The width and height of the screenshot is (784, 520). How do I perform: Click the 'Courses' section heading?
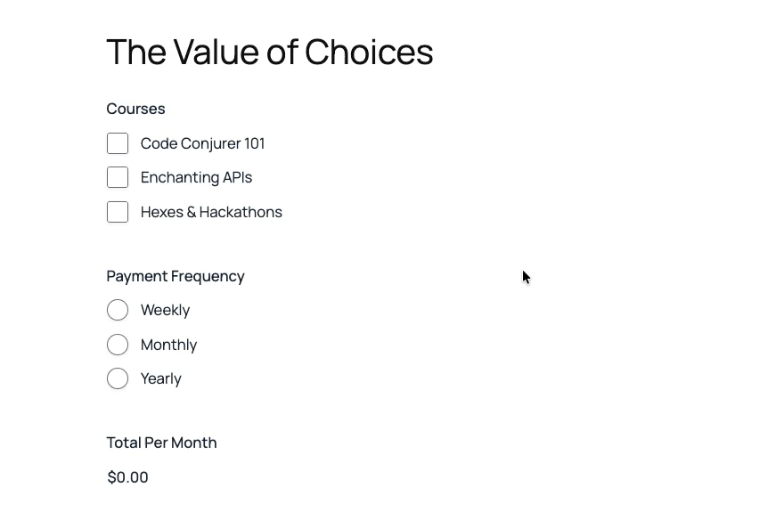point(135,109)
